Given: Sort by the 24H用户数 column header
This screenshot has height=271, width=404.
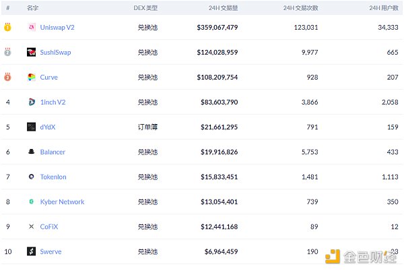Looking at the screenshot, I should point(384,8).
